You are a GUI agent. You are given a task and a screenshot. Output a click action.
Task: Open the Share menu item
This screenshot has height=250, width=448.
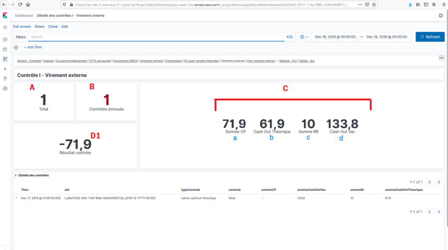click(39, 26)
